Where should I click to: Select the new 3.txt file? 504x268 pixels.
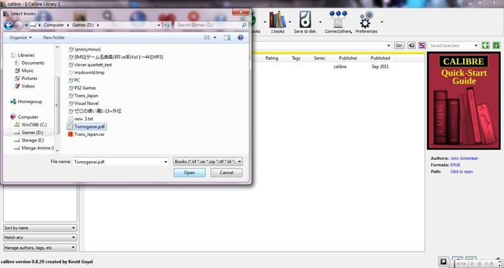click(84, 119)
